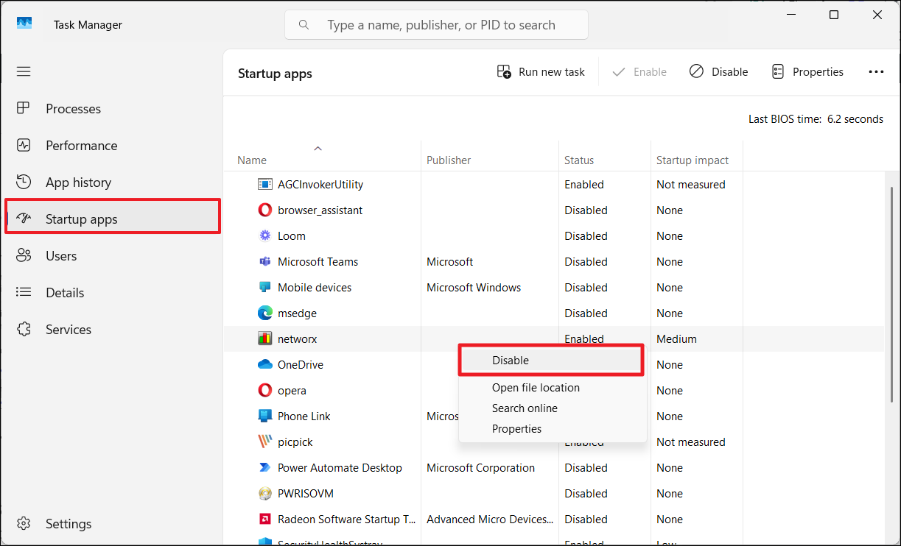Open the hamburger navigation menu
The height and width of the screenshot is (546, 901).
pos(24,71)
